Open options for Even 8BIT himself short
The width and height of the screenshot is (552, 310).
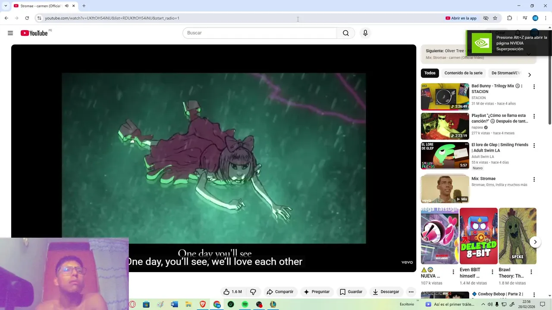coord(492,272)
